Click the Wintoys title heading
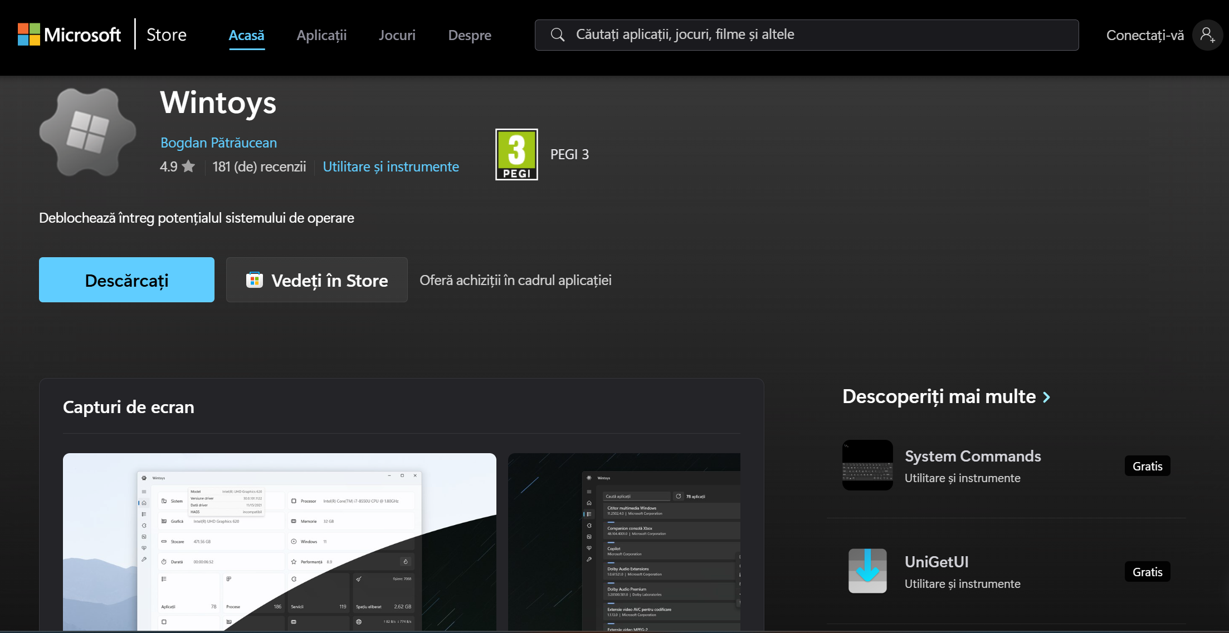This screenshot has width=1229, height=633. tap(218, 102)
